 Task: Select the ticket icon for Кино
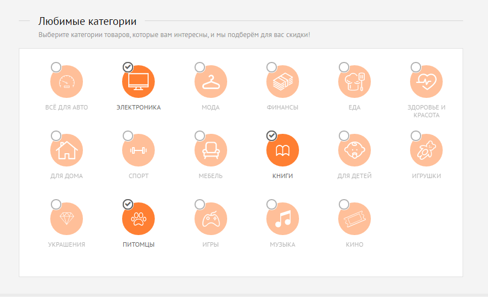coord(354,218)
